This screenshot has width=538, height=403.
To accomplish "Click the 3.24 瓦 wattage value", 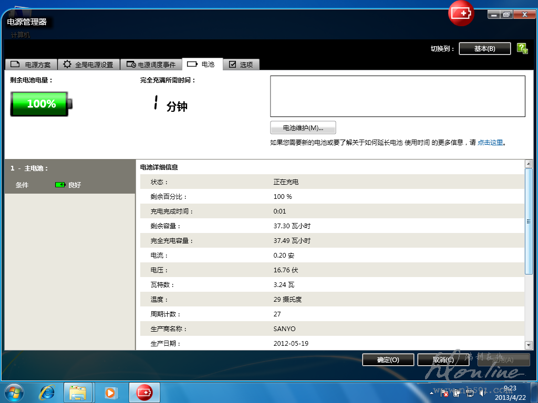I will click(284, 285).
